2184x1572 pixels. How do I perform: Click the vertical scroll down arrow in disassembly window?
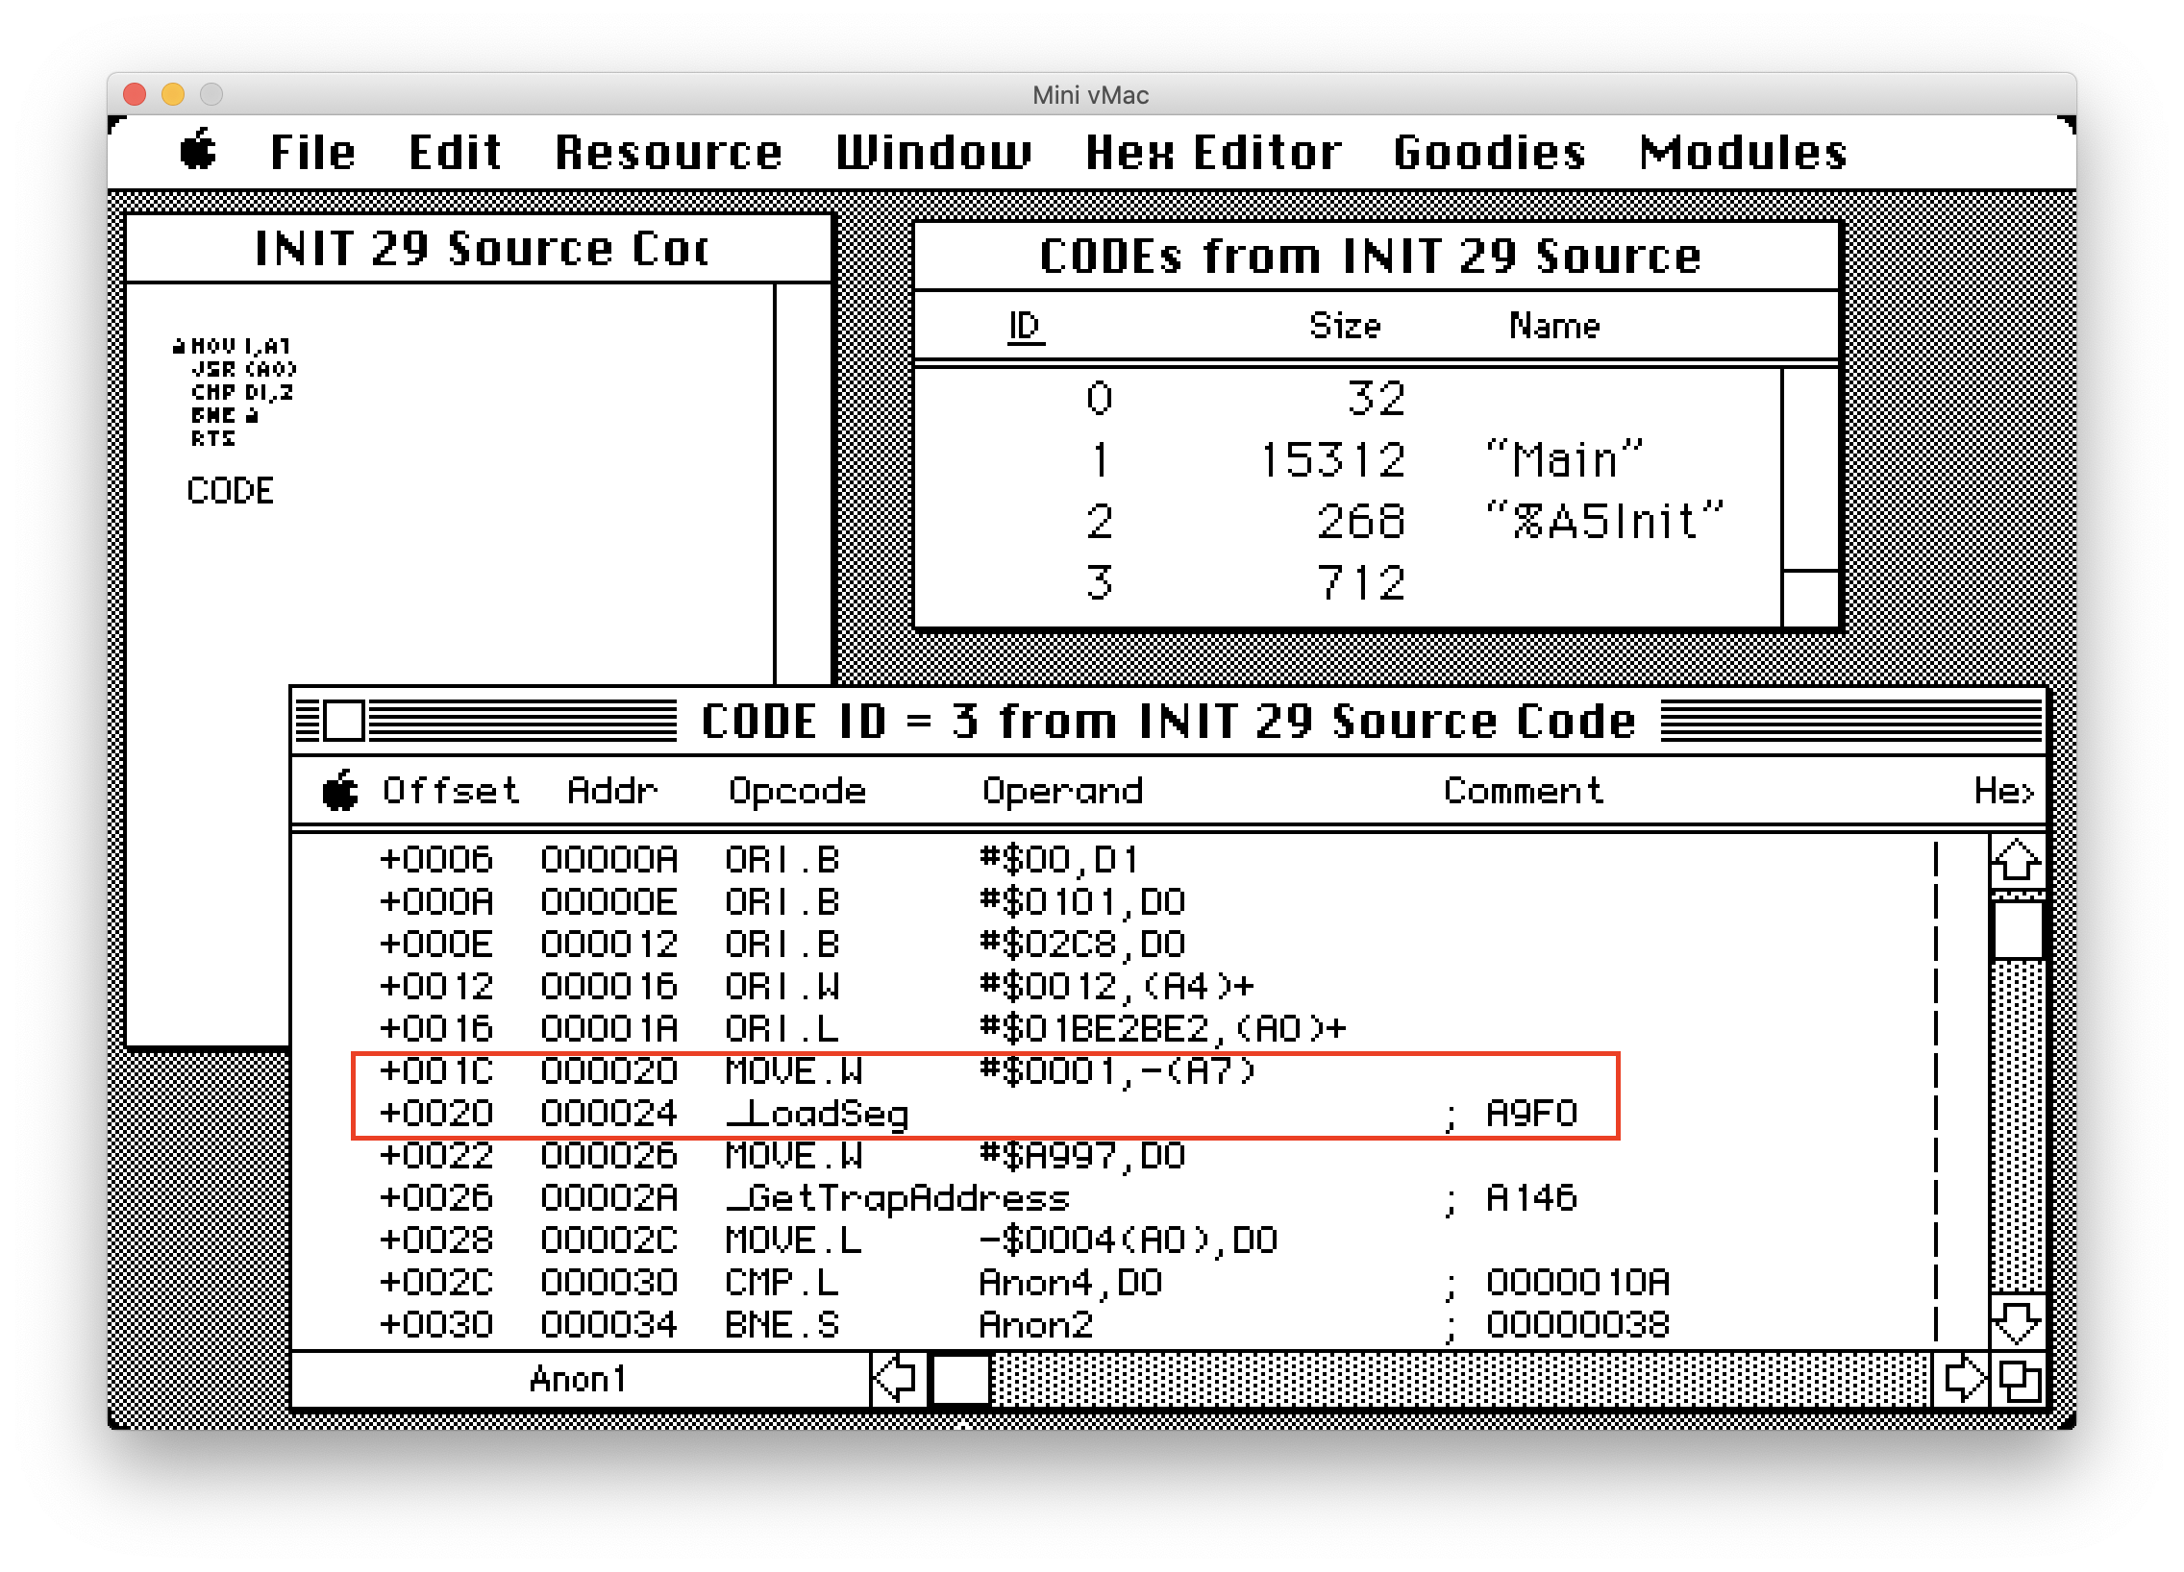pyautogui.click(x=2017, y=1322)
